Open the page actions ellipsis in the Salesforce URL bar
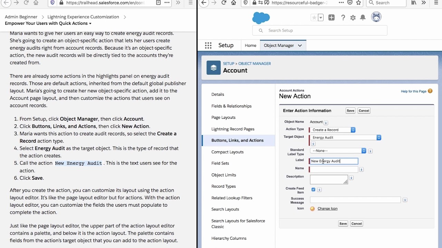The image size is (442, 248). click(341, 3)
